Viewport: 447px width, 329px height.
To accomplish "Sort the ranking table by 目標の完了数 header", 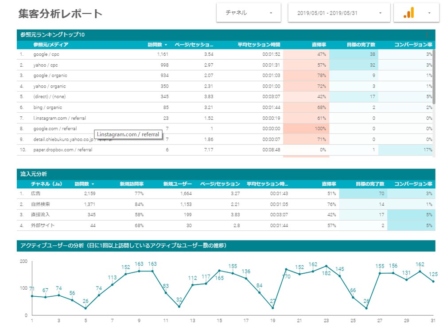I will pyautogui.click(x=361, y=45).
